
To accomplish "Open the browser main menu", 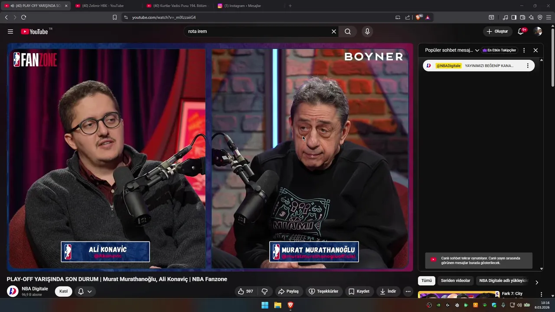I will coord(548,17).
